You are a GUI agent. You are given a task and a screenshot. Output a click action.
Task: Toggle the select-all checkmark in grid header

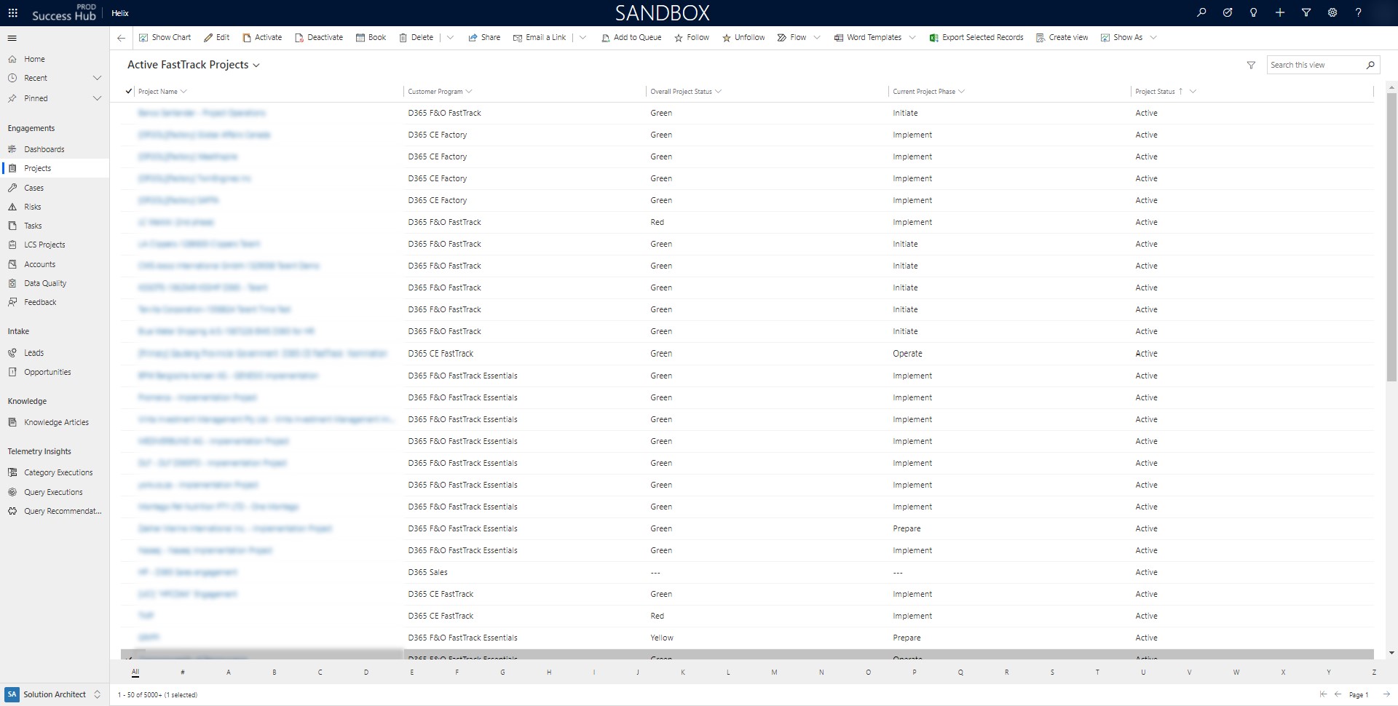click(129, 92)
